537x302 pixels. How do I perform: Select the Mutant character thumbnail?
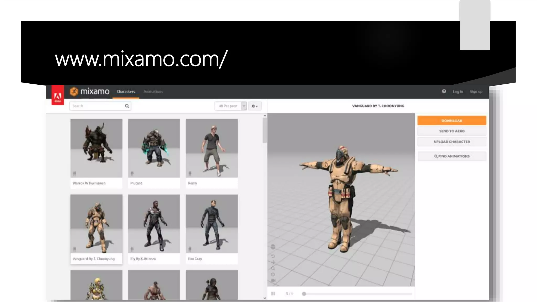click(x=154, y=148)
